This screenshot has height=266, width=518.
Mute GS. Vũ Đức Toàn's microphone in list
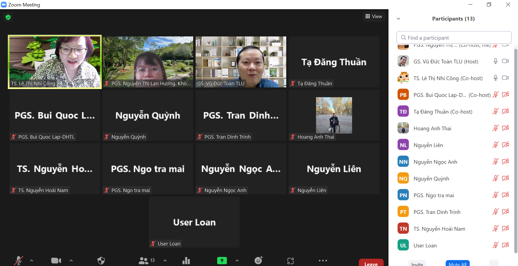click(x=495, y=61)
